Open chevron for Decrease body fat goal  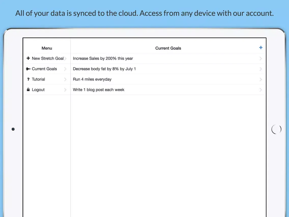261,69
